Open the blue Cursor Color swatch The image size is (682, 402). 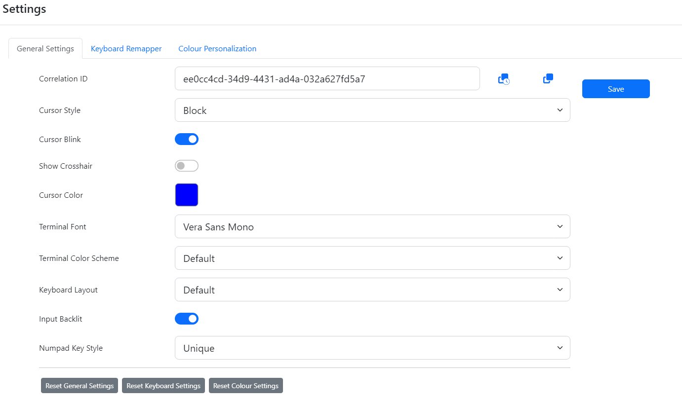[x=186, y=194]
